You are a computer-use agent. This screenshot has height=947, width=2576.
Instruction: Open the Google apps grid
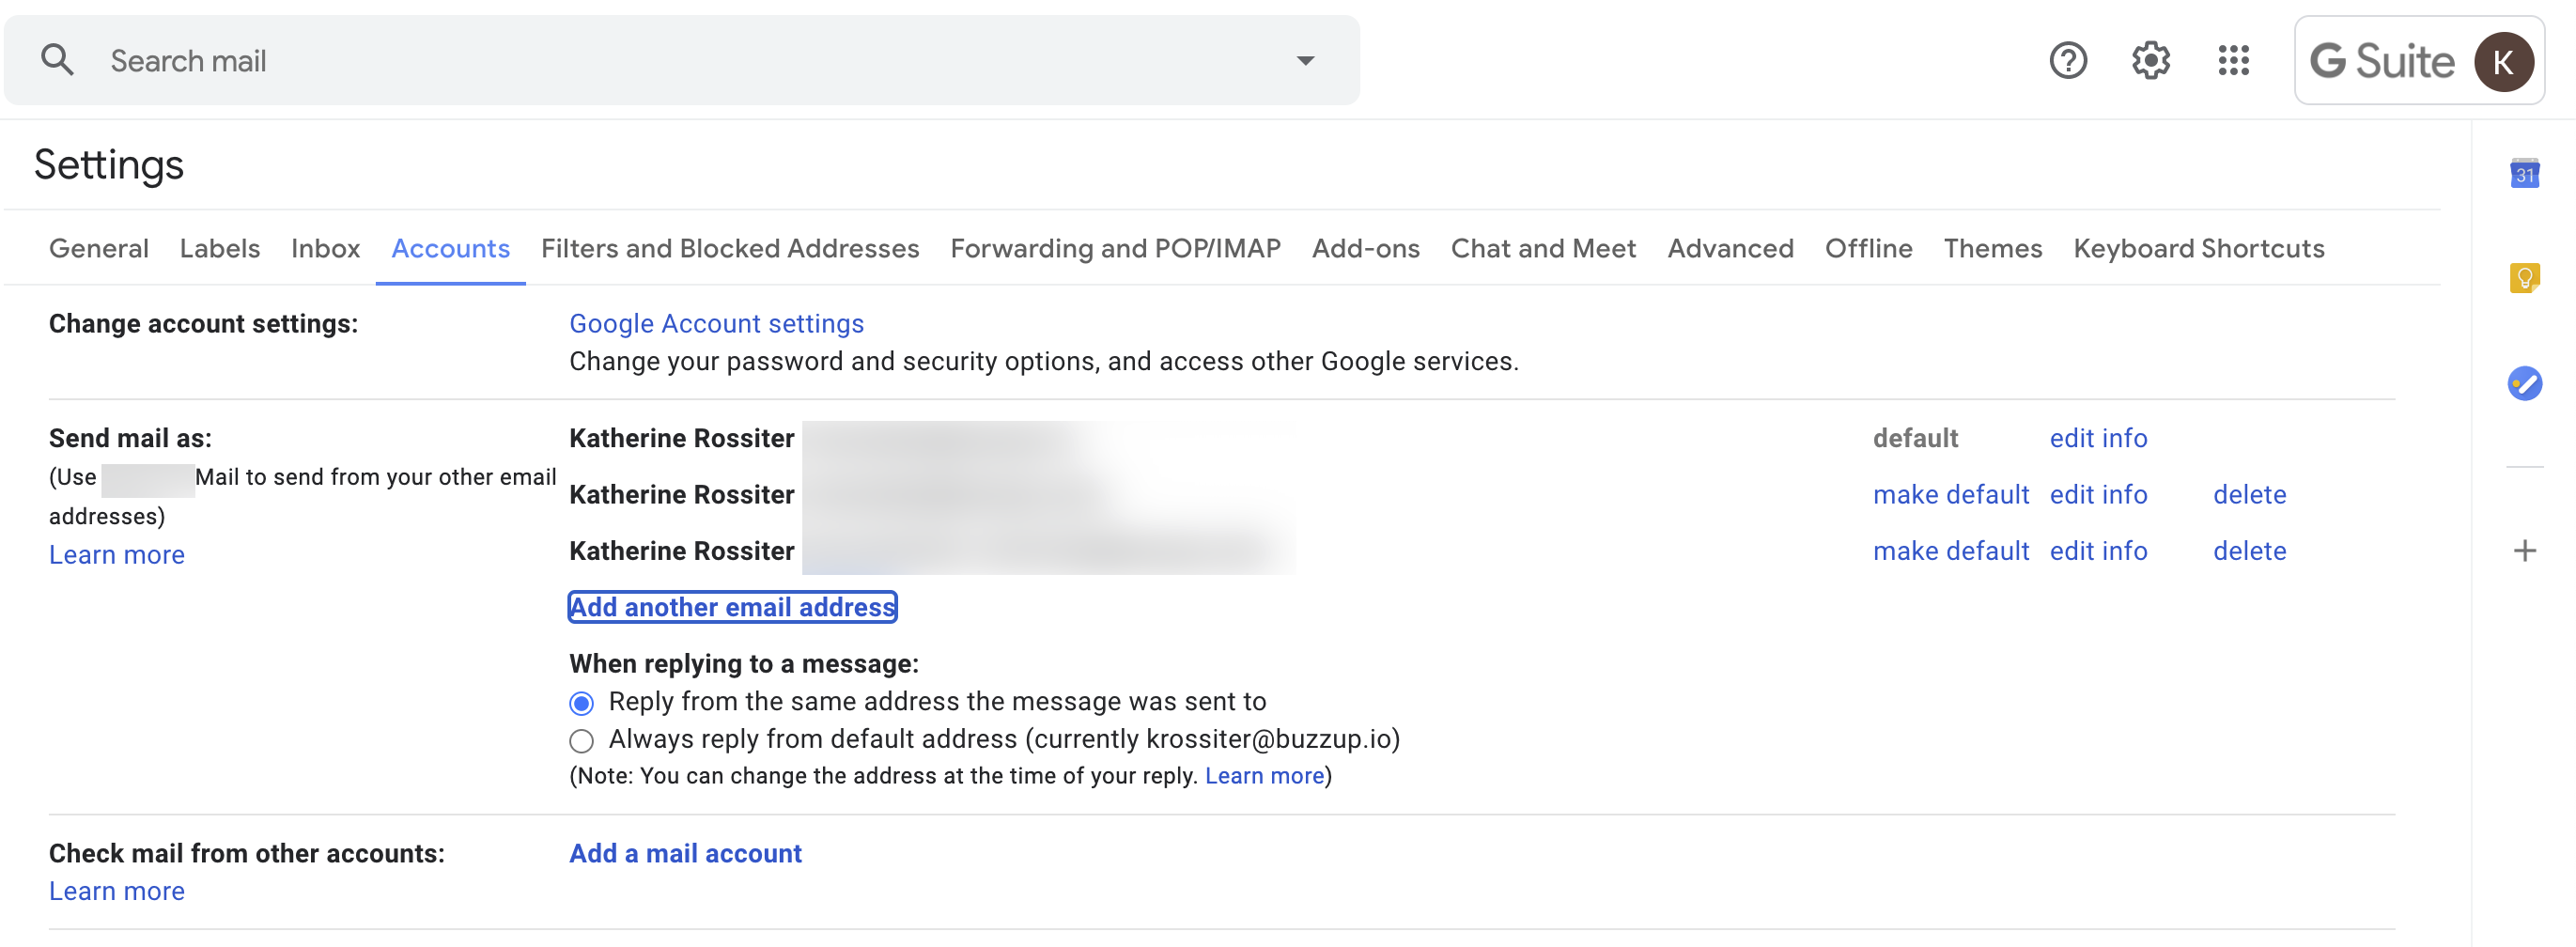(x=2232, y=60)
